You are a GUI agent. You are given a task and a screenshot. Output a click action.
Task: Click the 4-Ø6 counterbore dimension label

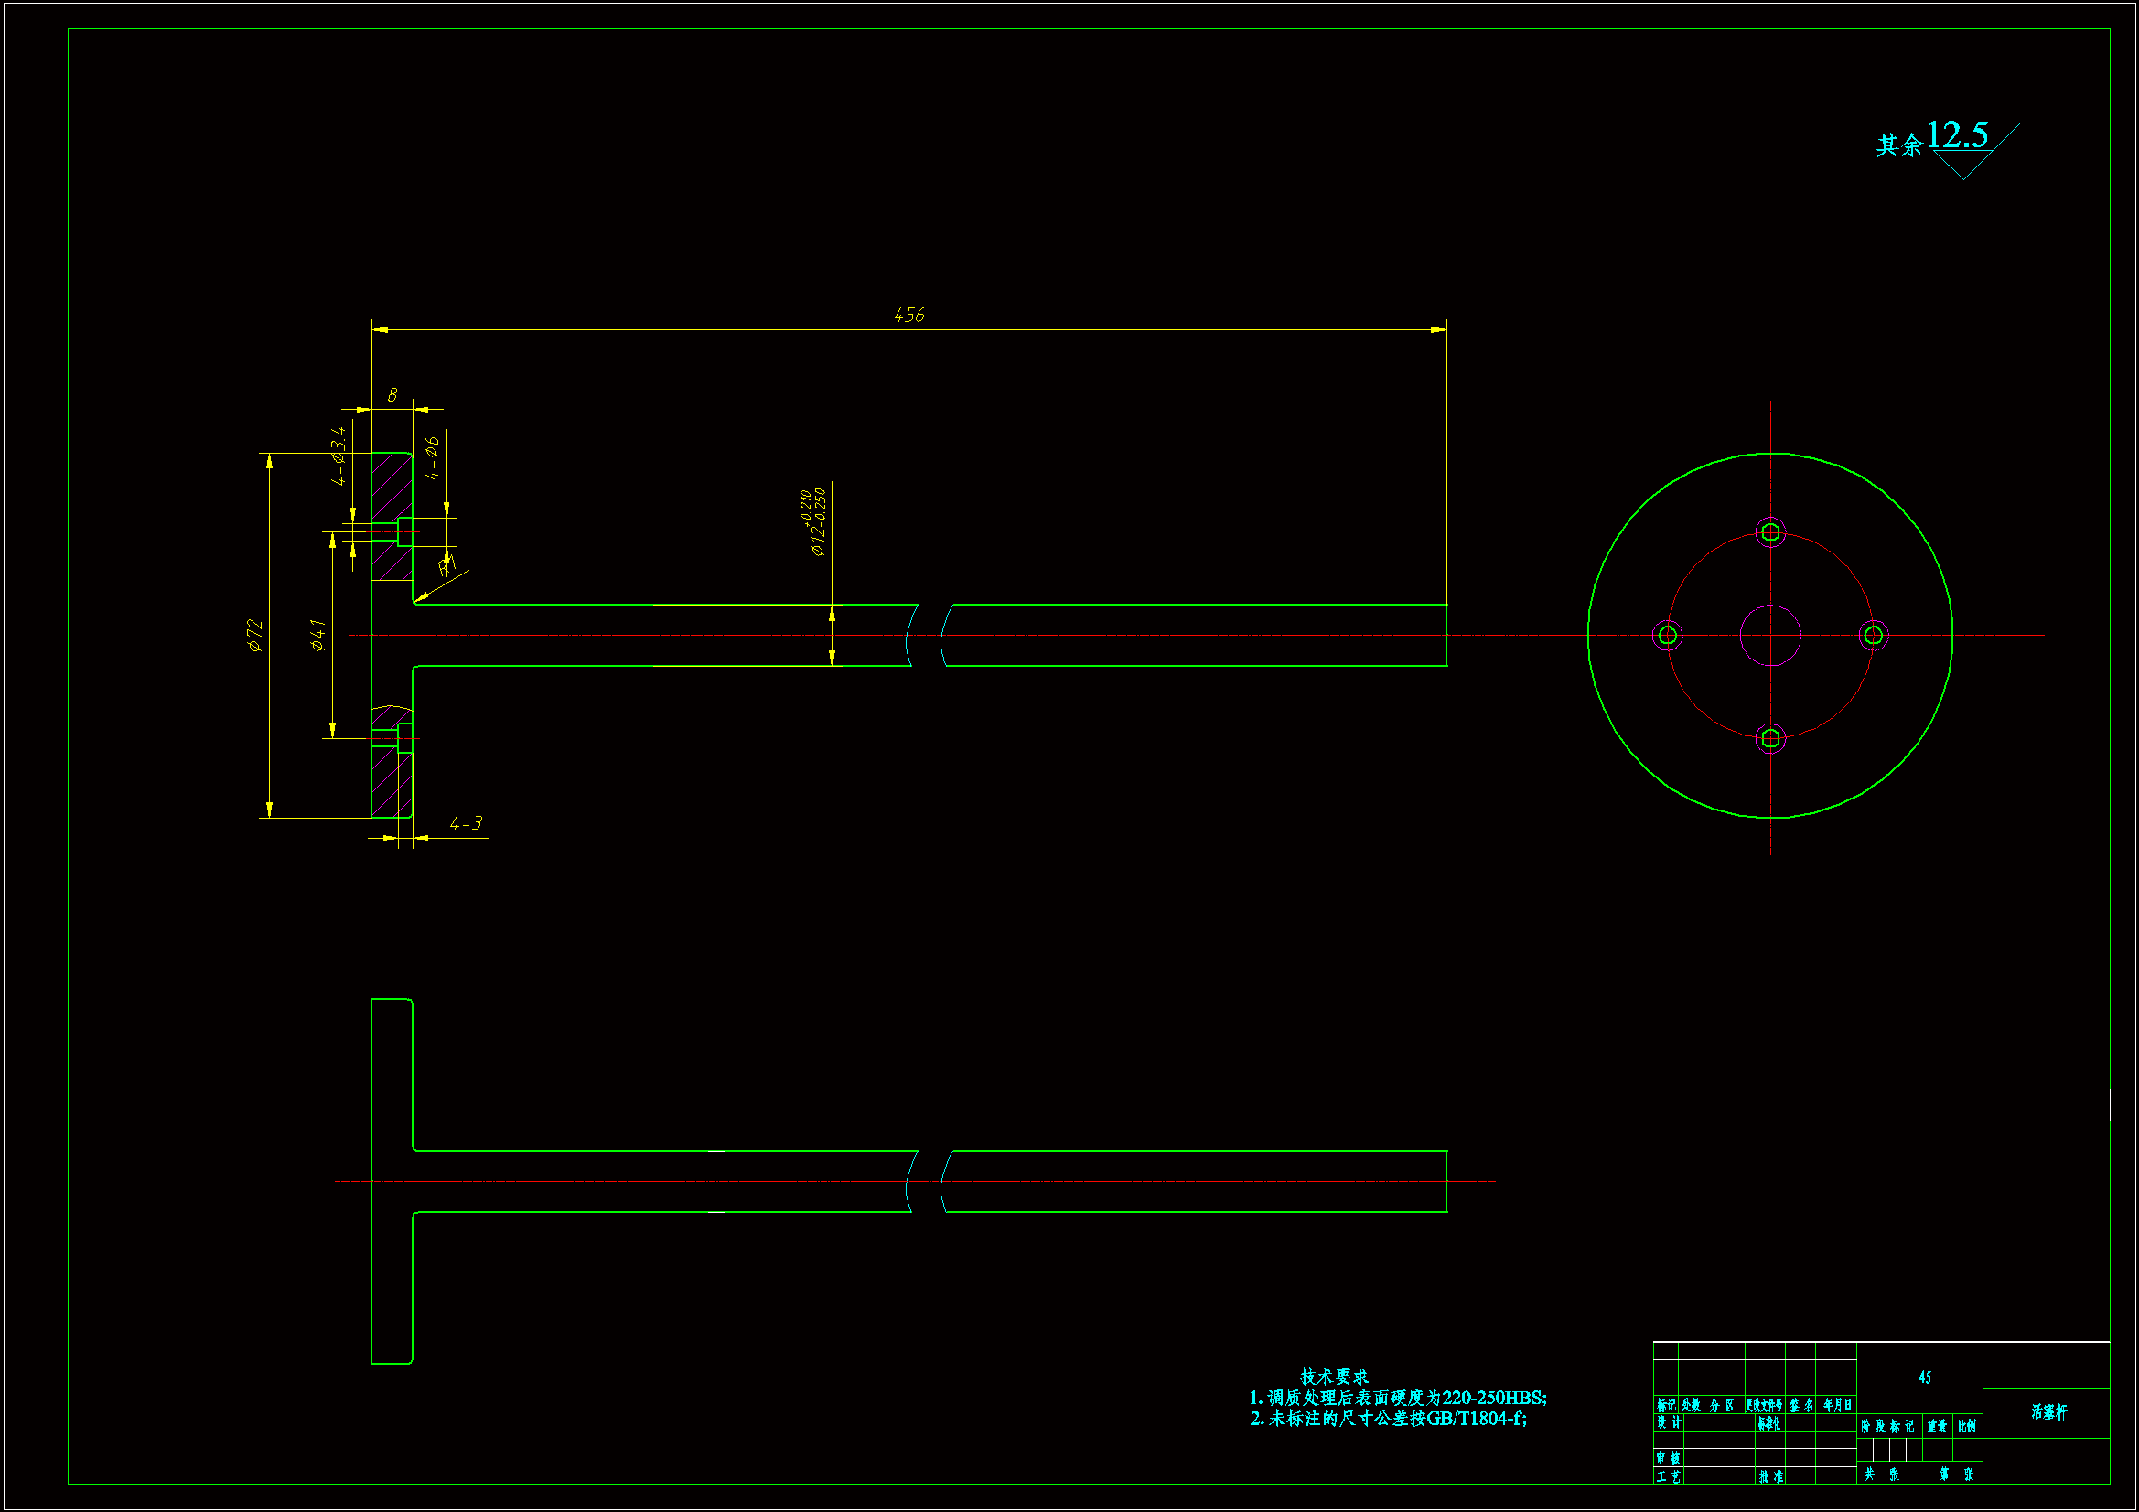431,457
